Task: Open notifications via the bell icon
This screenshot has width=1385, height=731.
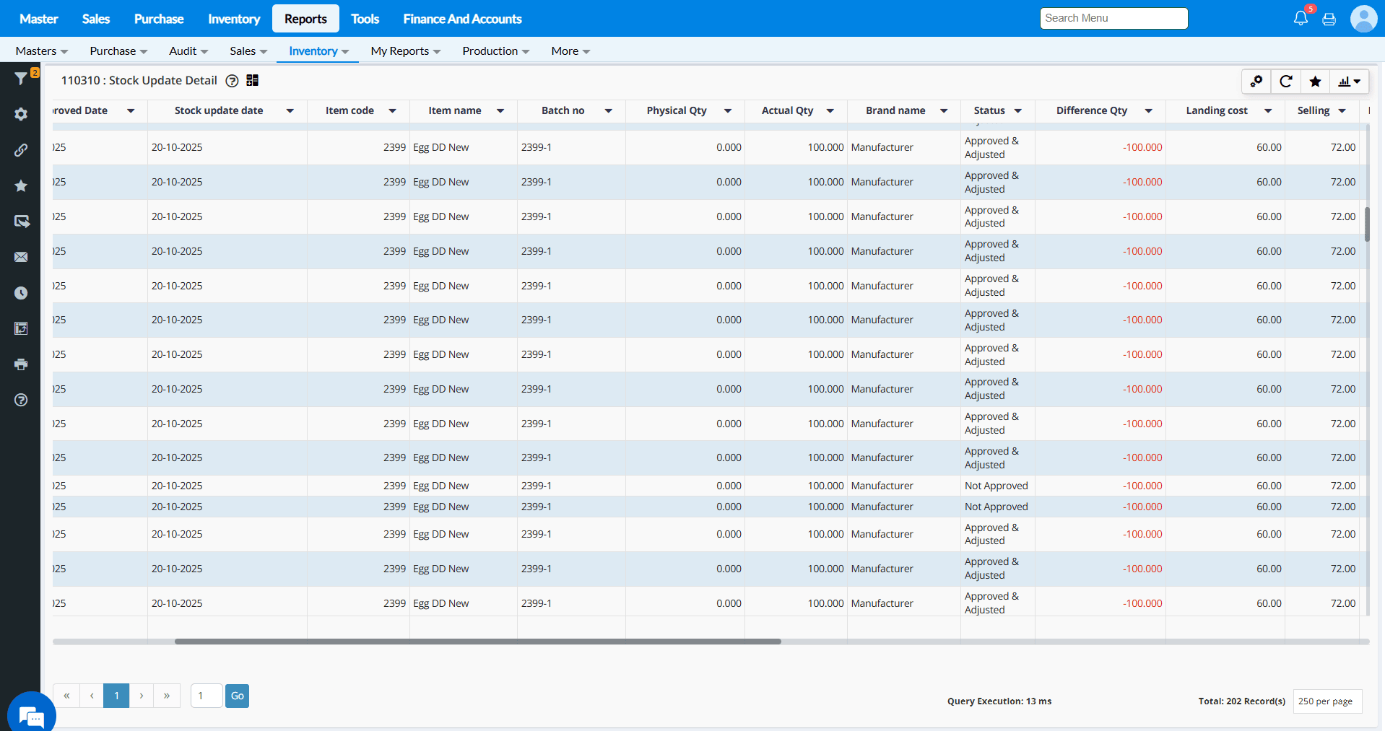Action: 1301,19
